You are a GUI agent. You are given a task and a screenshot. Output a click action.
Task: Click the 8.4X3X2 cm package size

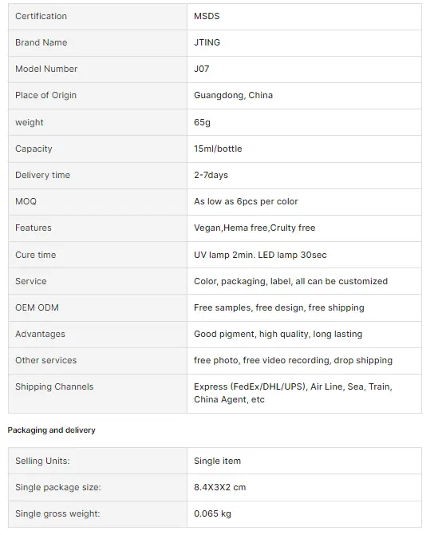[220, 487]
